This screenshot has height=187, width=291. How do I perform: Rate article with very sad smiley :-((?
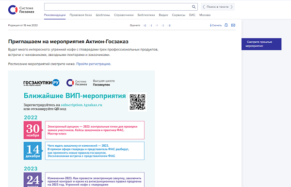pos(145,25)
